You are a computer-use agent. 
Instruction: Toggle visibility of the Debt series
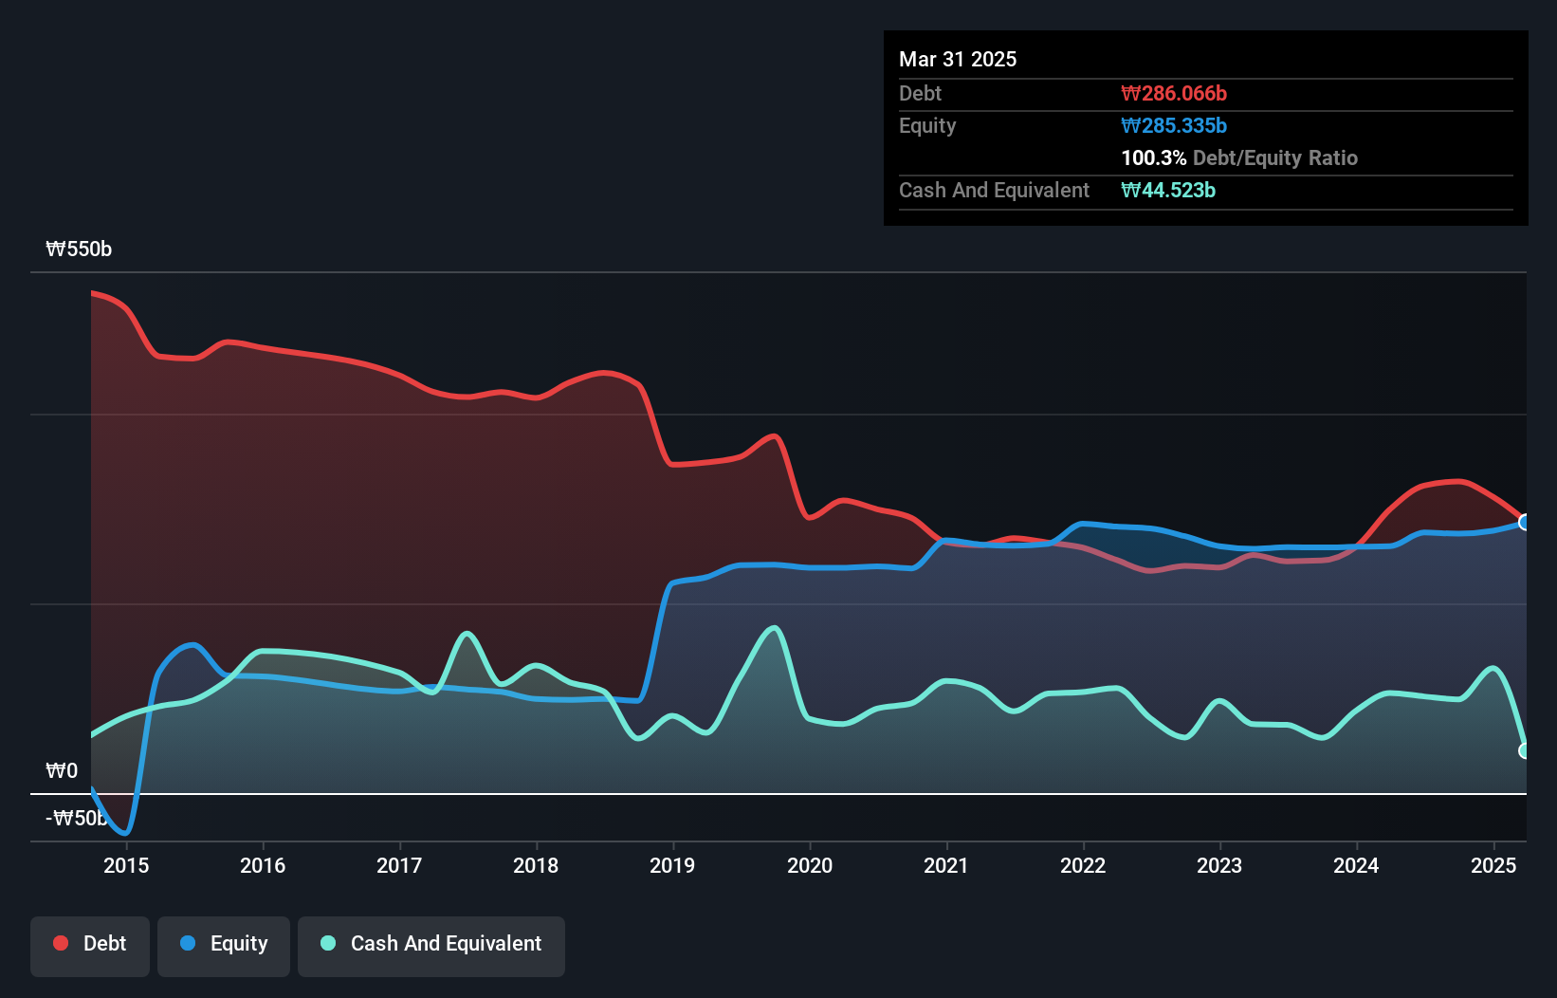(x=90, y=944)
